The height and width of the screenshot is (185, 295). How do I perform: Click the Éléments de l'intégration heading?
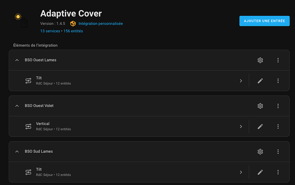pos(35,45)
